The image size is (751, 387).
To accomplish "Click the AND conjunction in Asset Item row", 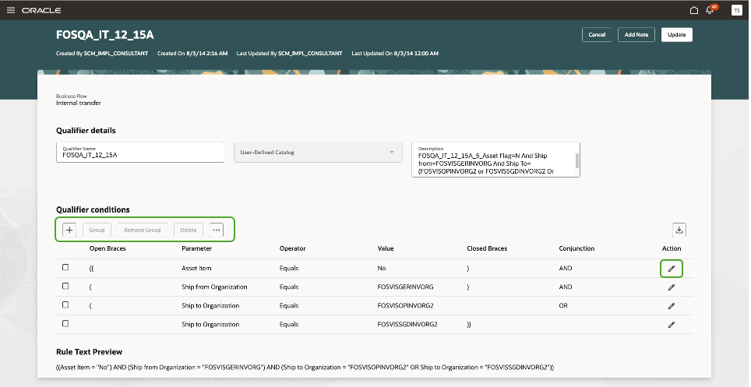I will pos(565,268).
